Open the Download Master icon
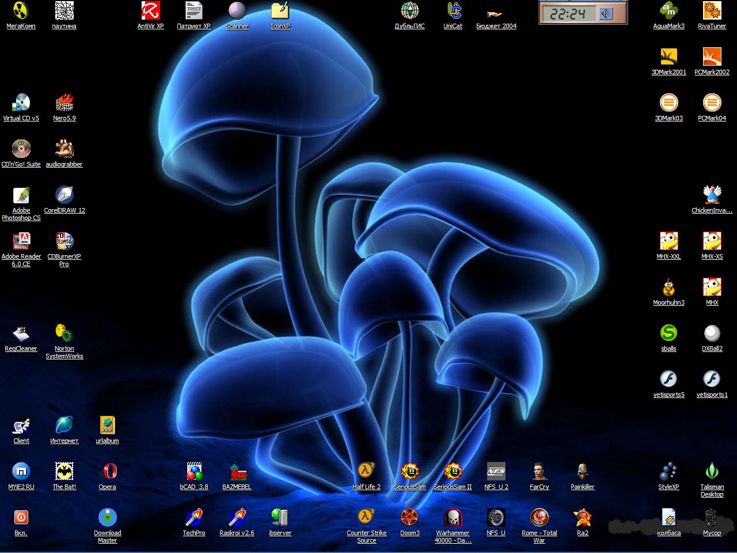 tap(107, 517)
